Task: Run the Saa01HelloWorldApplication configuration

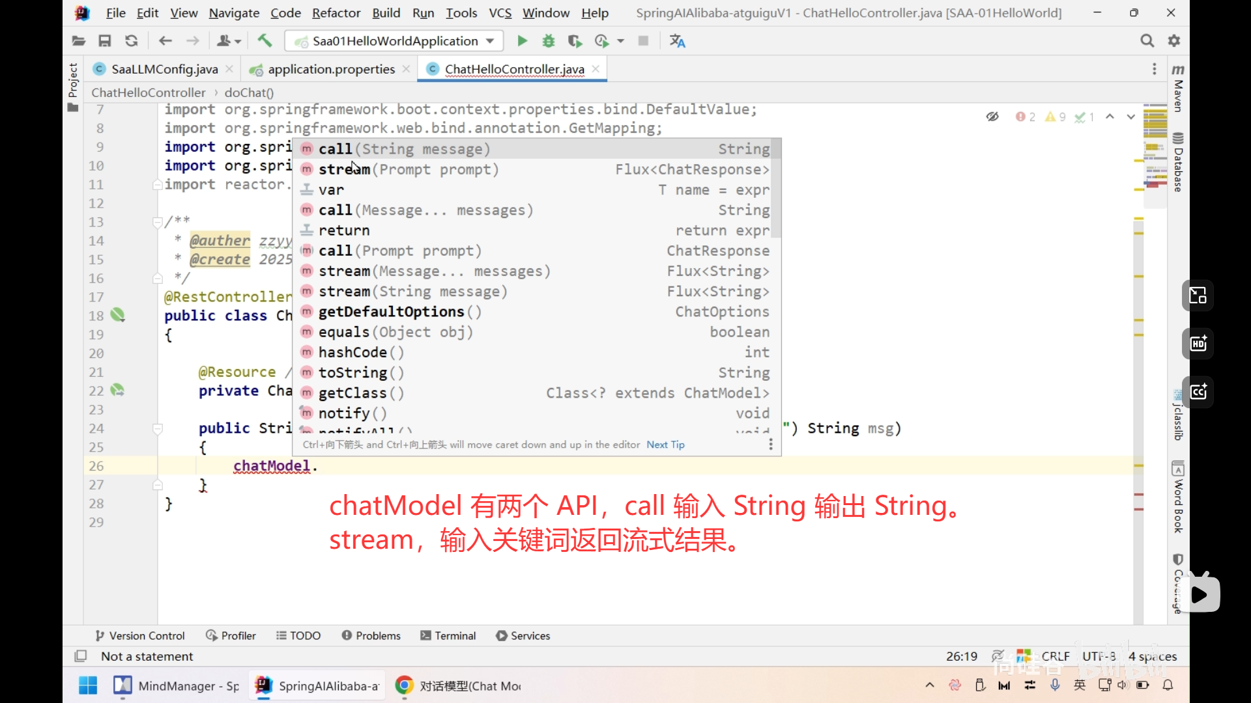Action: click(x=522, y=41)
